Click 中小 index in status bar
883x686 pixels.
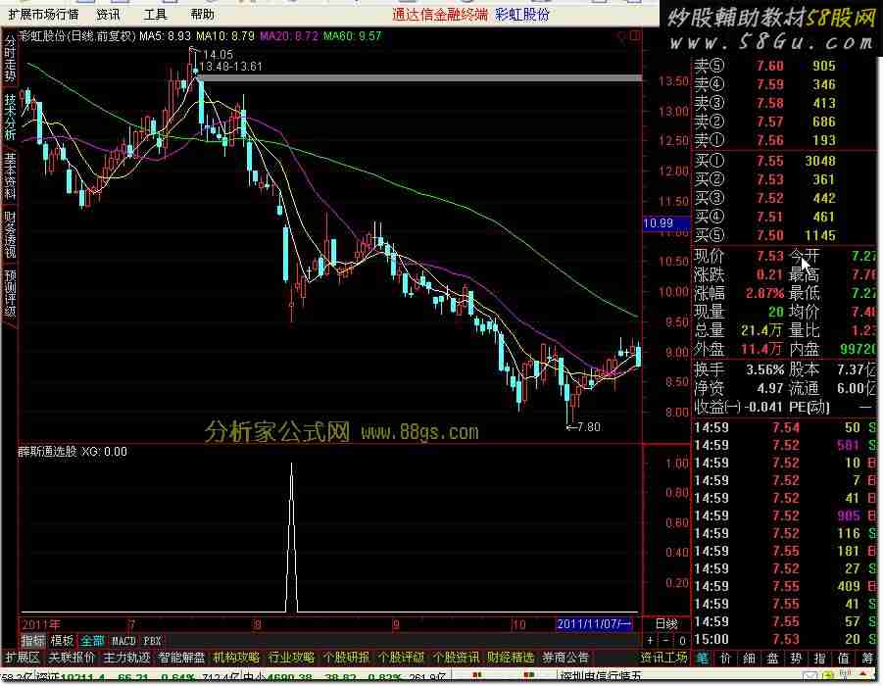(254, 677)
